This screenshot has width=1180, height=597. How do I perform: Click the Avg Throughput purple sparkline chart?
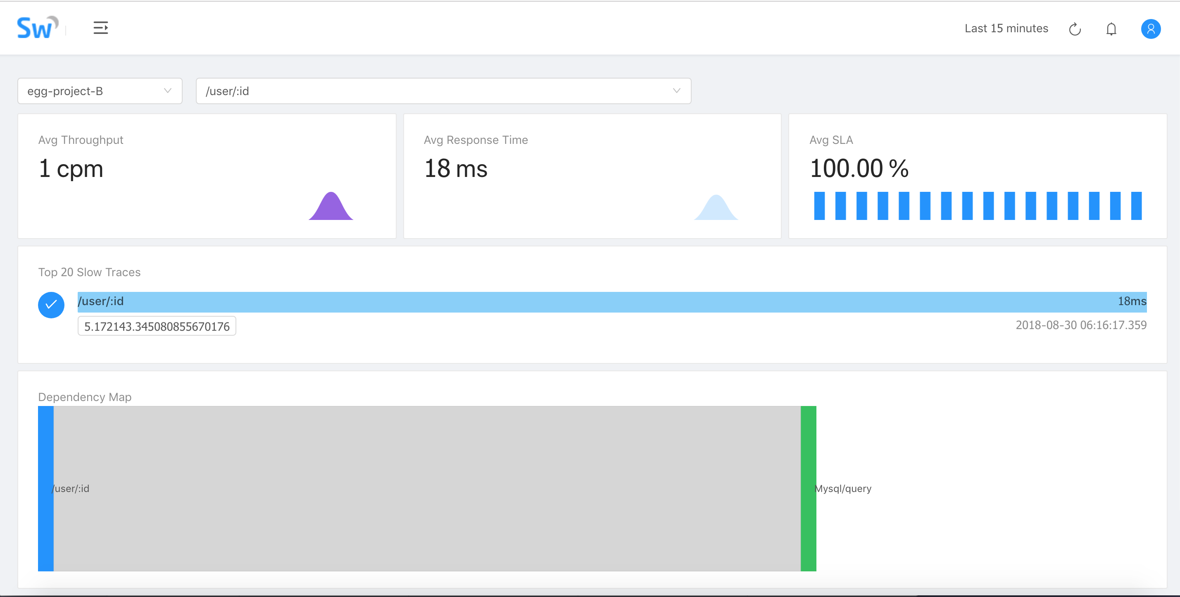click(x=331, y=206)
